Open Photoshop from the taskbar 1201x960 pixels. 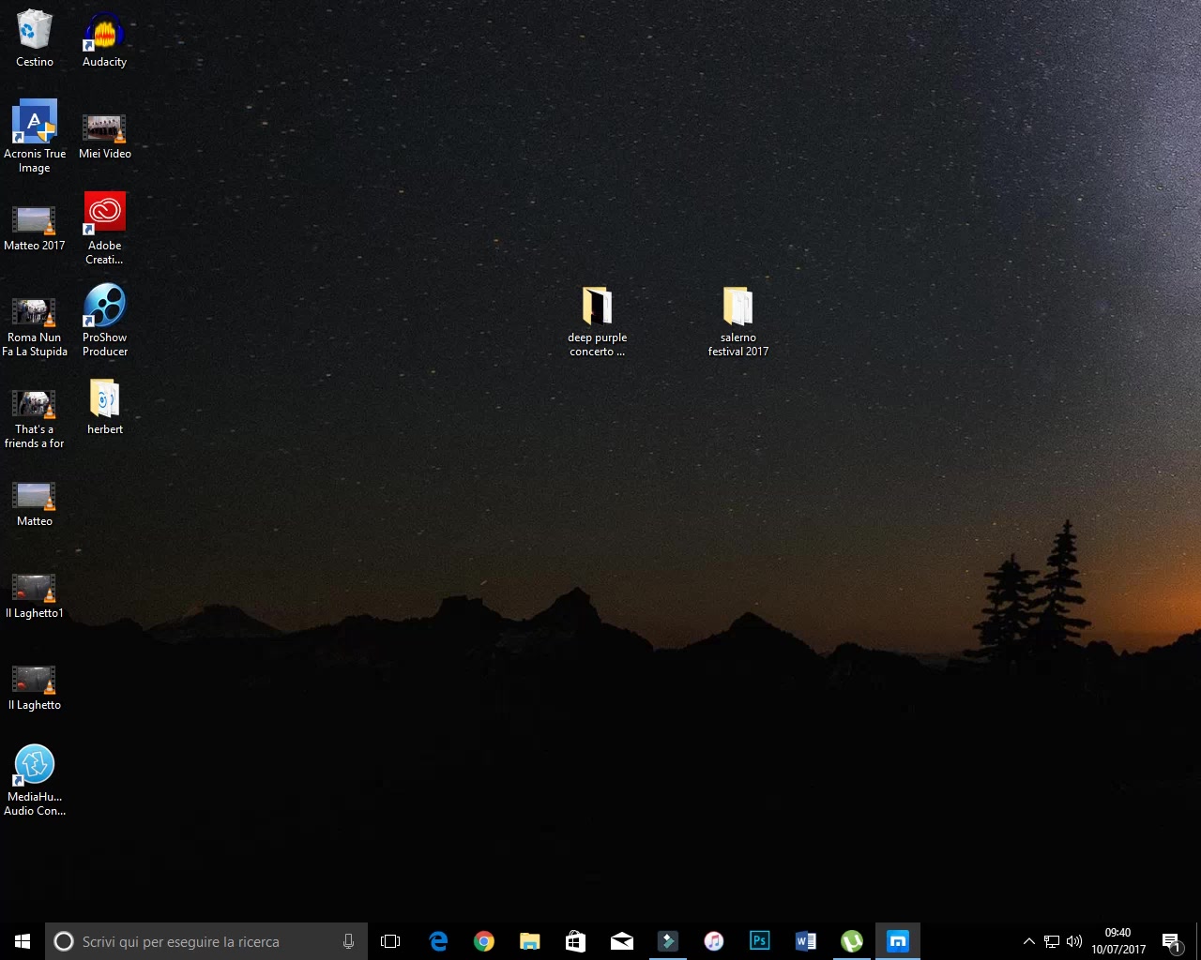coord(759,941)
